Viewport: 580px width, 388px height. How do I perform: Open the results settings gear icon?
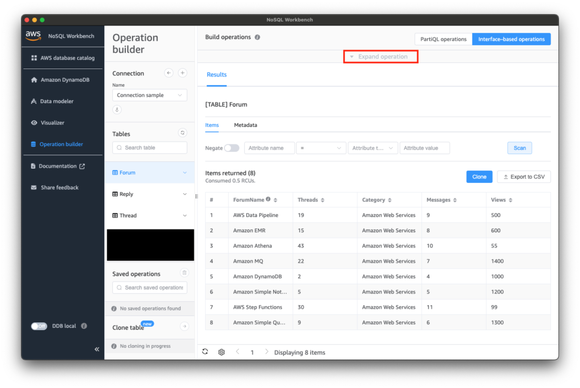click(x=221, y=352)
